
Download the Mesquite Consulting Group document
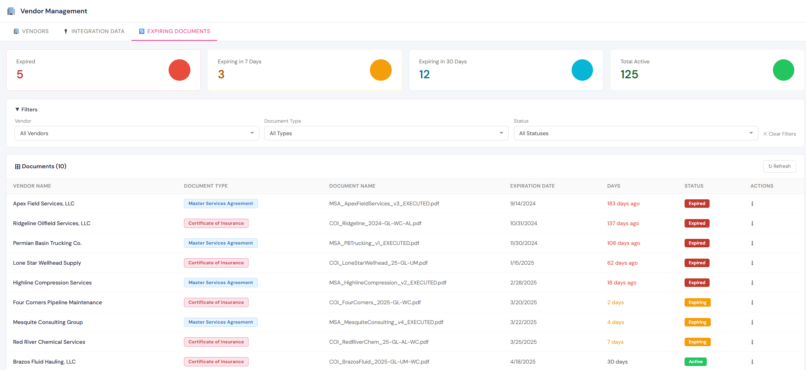tap(752, 322)
